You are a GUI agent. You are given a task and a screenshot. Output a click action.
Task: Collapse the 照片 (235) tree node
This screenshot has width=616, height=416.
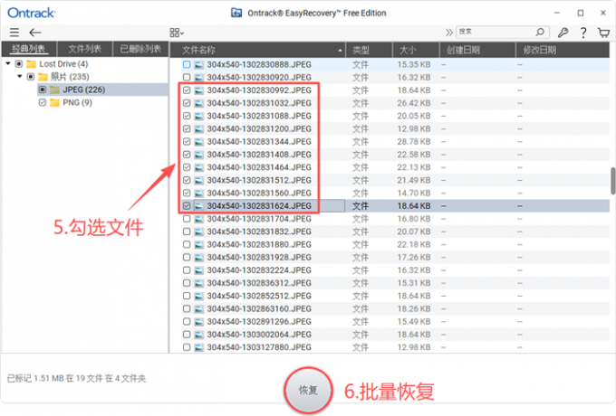click(x=20, y=77)
